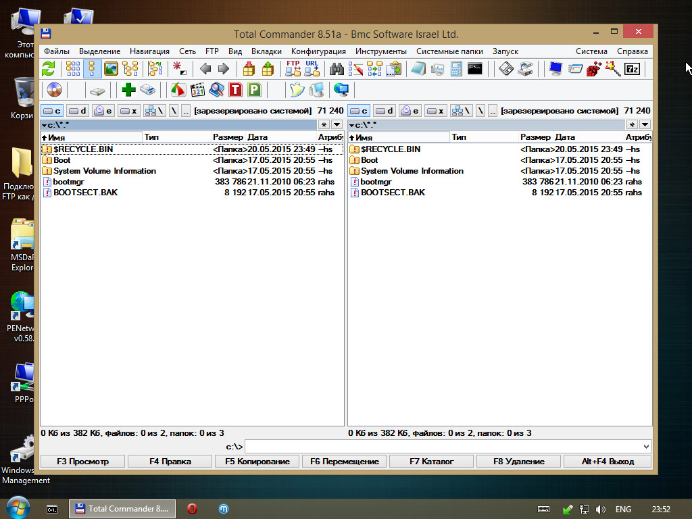
Task: Open the FTP connect toolbar icon
Action: (x=293, y=68)
